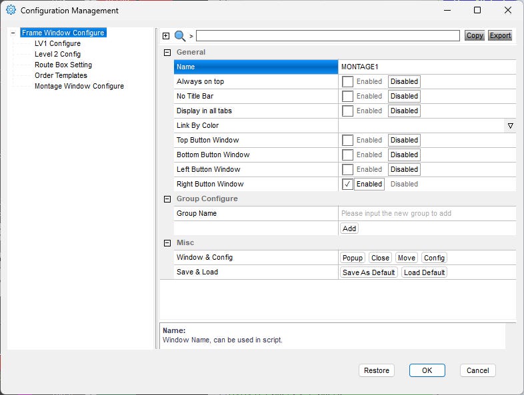Select the Link By Color property label

click(197, 125)
